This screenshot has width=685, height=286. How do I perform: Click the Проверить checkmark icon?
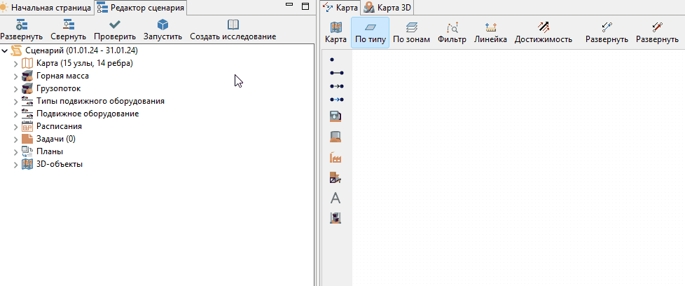click(x=115, y=25)
